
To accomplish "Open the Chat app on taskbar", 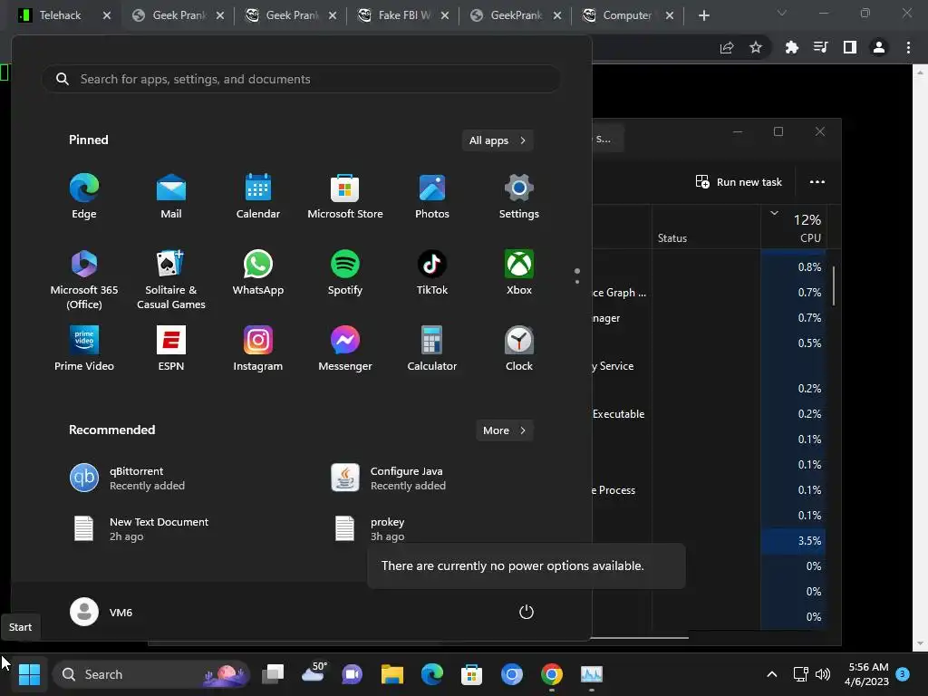I will [x=353, y=674].
